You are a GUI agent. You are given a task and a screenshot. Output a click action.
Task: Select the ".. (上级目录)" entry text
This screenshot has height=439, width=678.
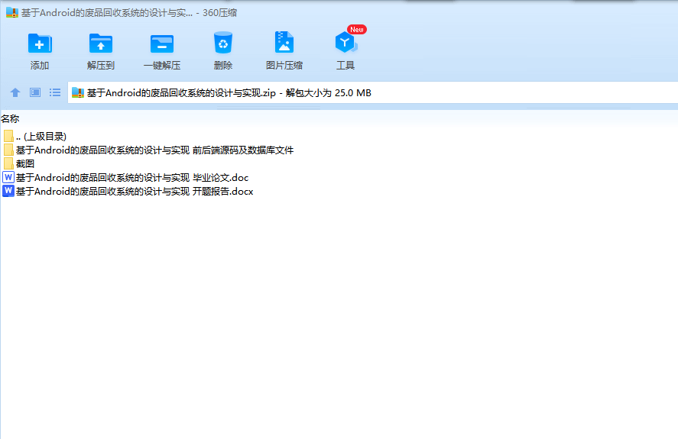(41, 137)
